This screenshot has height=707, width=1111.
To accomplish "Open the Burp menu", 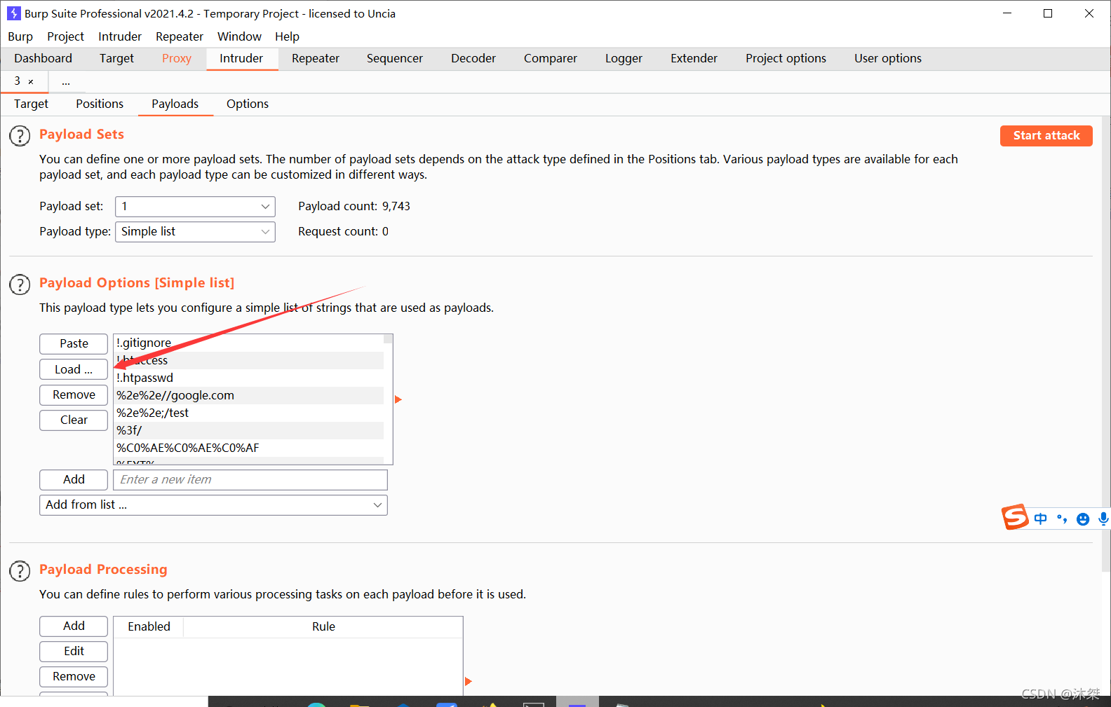I will point(20,36).
